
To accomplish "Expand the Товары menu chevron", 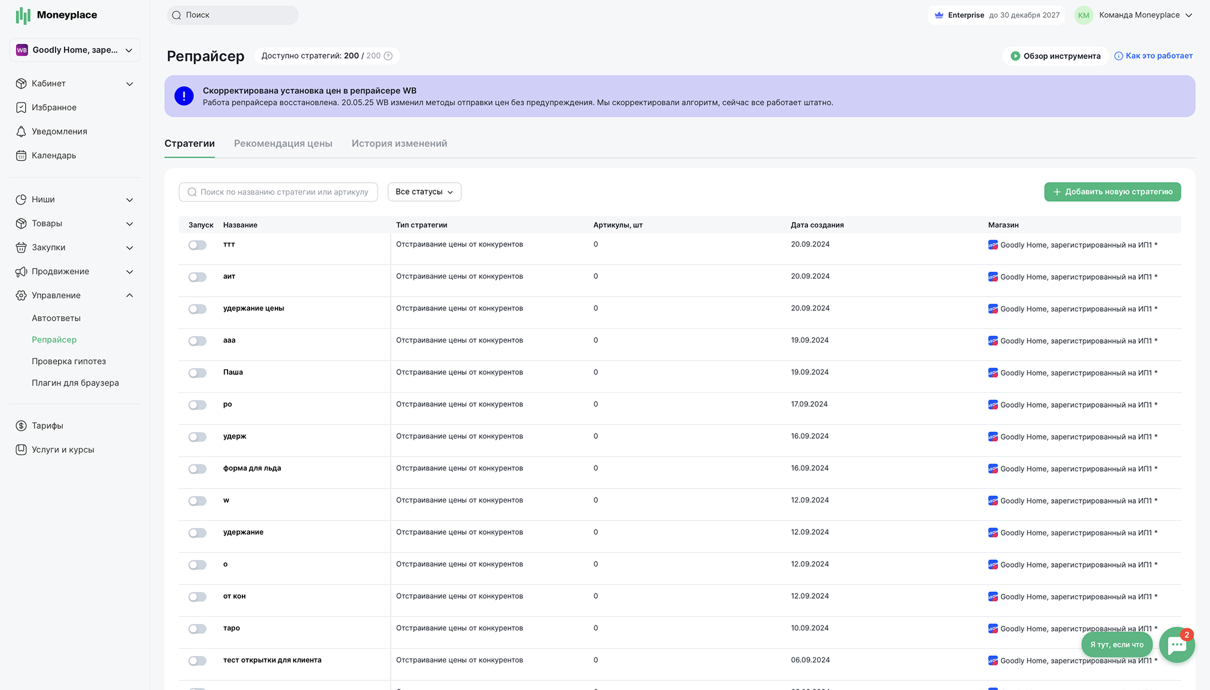I will [130, 223].
